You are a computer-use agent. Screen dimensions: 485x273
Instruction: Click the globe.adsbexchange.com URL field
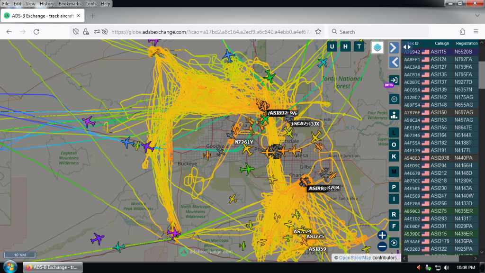[212, 32]
